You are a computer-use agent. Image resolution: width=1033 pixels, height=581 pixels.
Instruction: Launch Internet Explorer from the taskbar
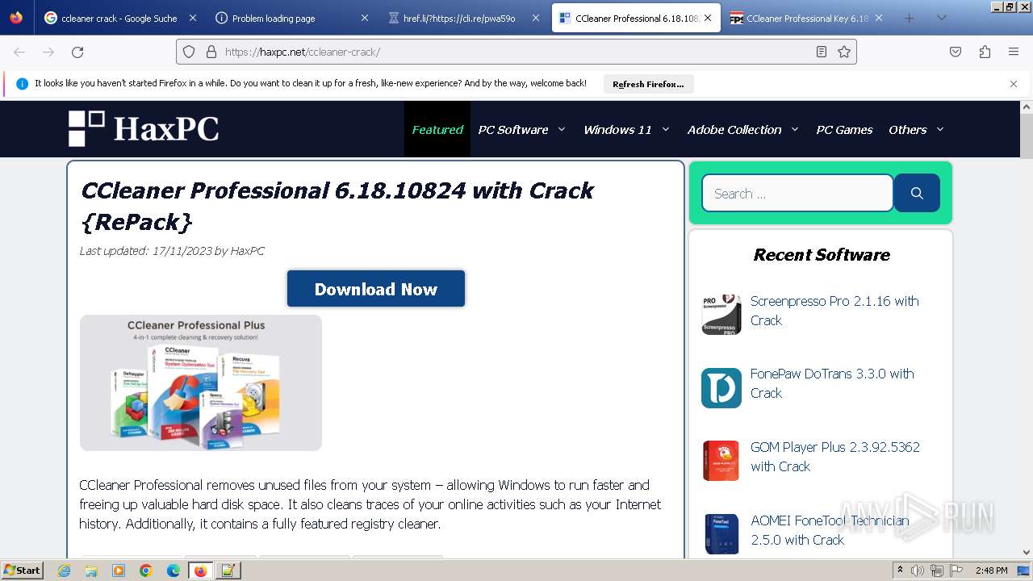click(65, 571)
